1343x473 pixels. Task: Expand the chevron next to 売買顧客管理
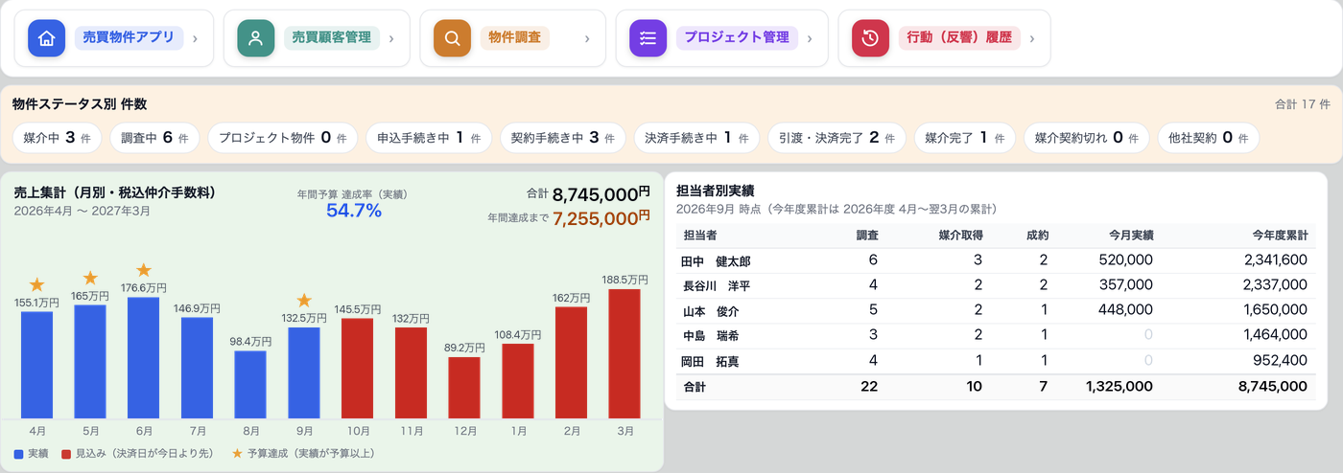click(x=391, y=38)
